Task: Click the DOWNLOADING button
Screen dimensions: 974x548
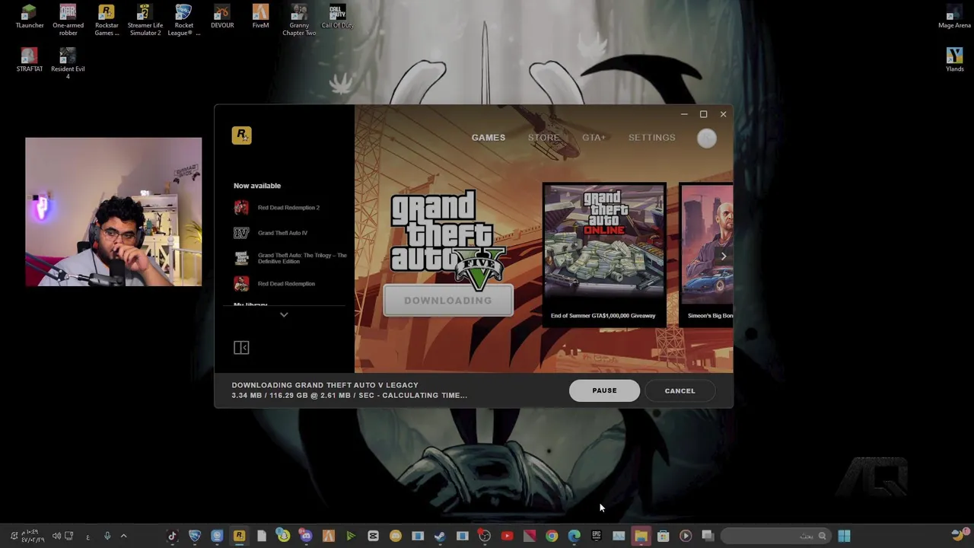Action: [448, 301]
